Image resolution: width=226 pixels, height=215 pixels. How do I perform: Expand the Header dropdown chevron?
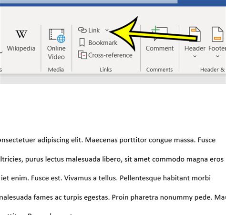pos(195,56)
